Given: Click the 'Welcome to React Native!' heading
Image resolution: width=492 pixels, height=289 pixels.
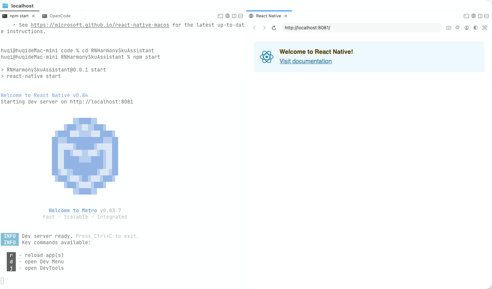Looking at the screenshot, I should 316,52.
